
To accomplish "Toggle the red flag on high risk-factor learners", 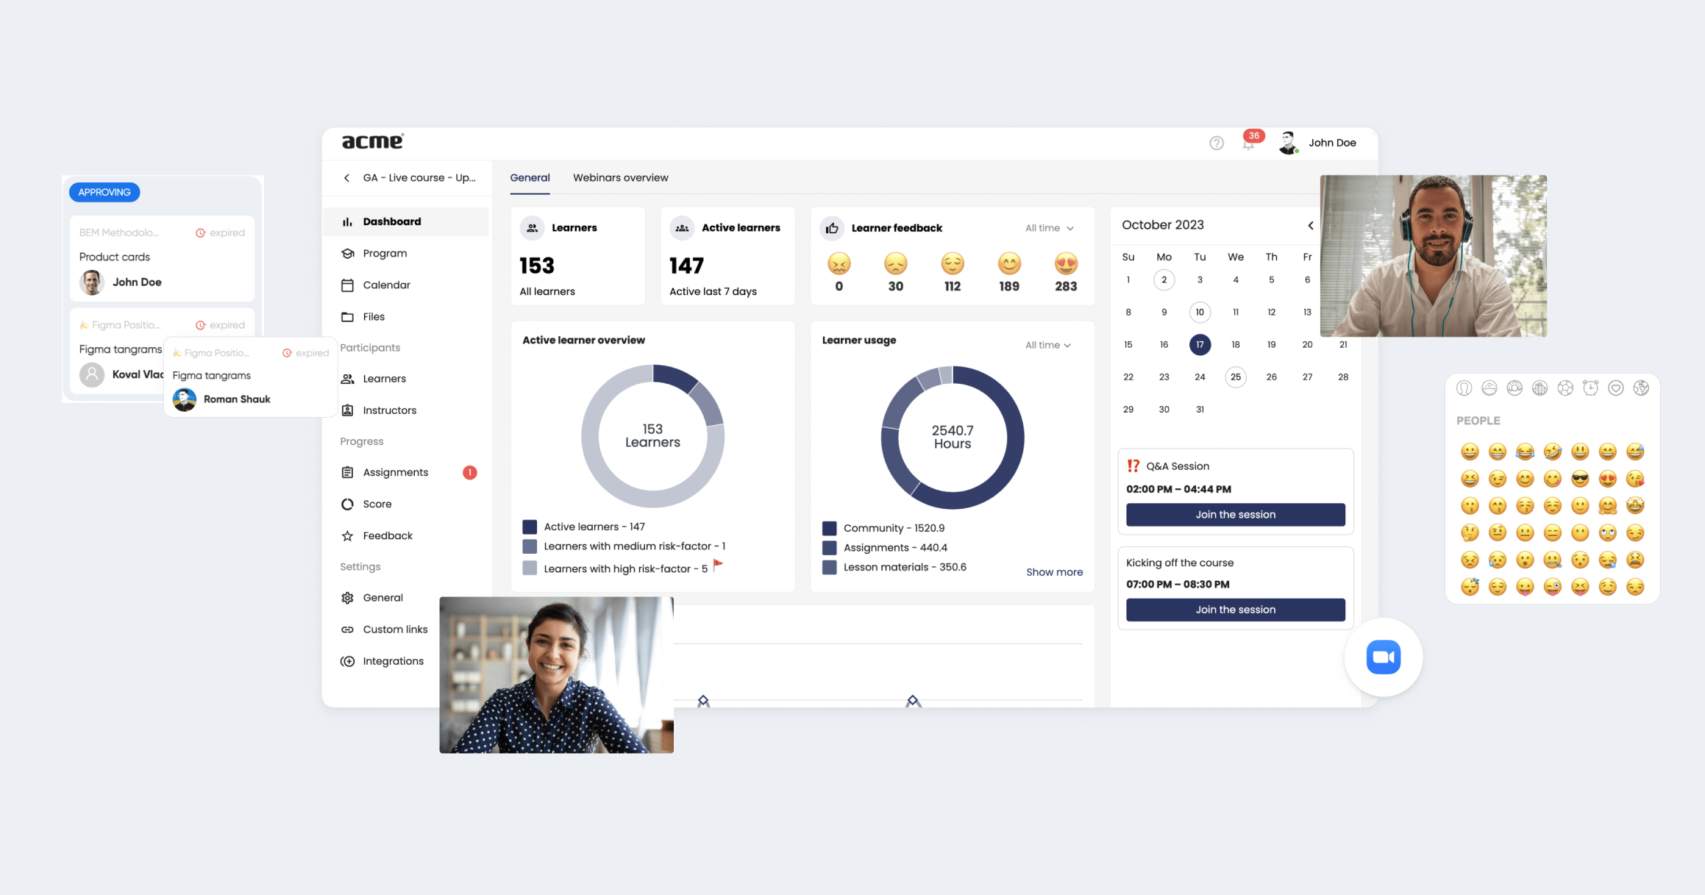I will tap(719, 565).
